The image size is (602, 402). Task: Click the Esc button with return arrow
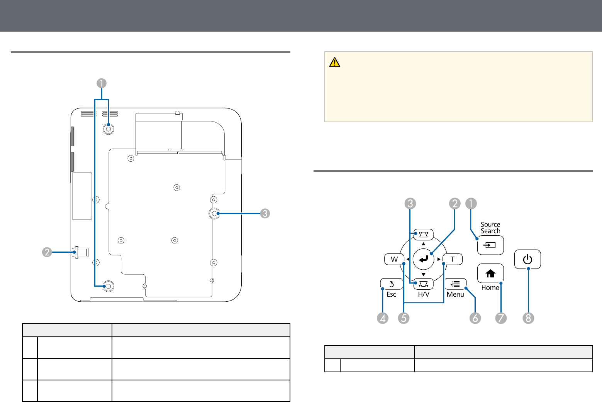[x=392, y=284]
